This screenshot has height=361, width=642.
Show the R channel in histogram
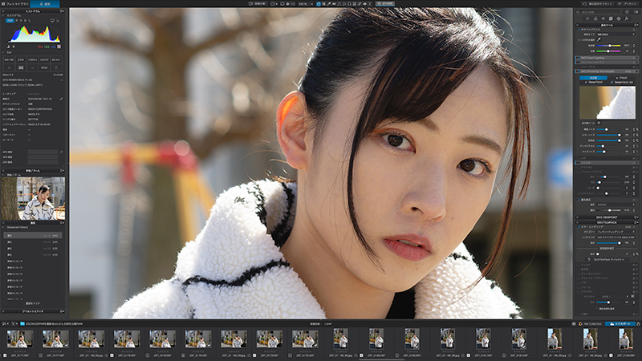click(17, 21)
